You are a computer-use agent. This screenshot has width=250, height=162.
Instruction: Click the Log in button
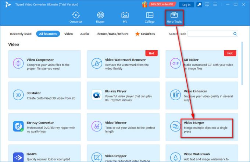coord(186,5)
